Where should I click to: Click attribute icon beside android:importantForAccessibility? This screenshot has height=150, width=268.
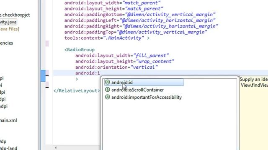[107, 97]
